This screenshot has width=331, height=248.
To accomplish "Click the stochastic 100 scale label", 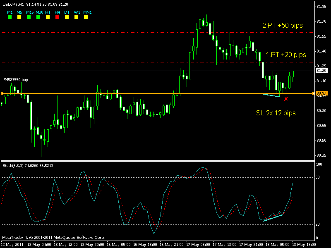I will coord(319,165).
